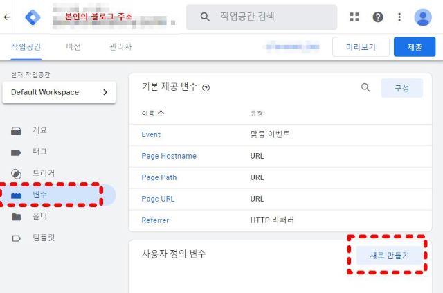Open the help question mark icon
Image resolution: width=443 pixels, height=293 pixels.
378,17
